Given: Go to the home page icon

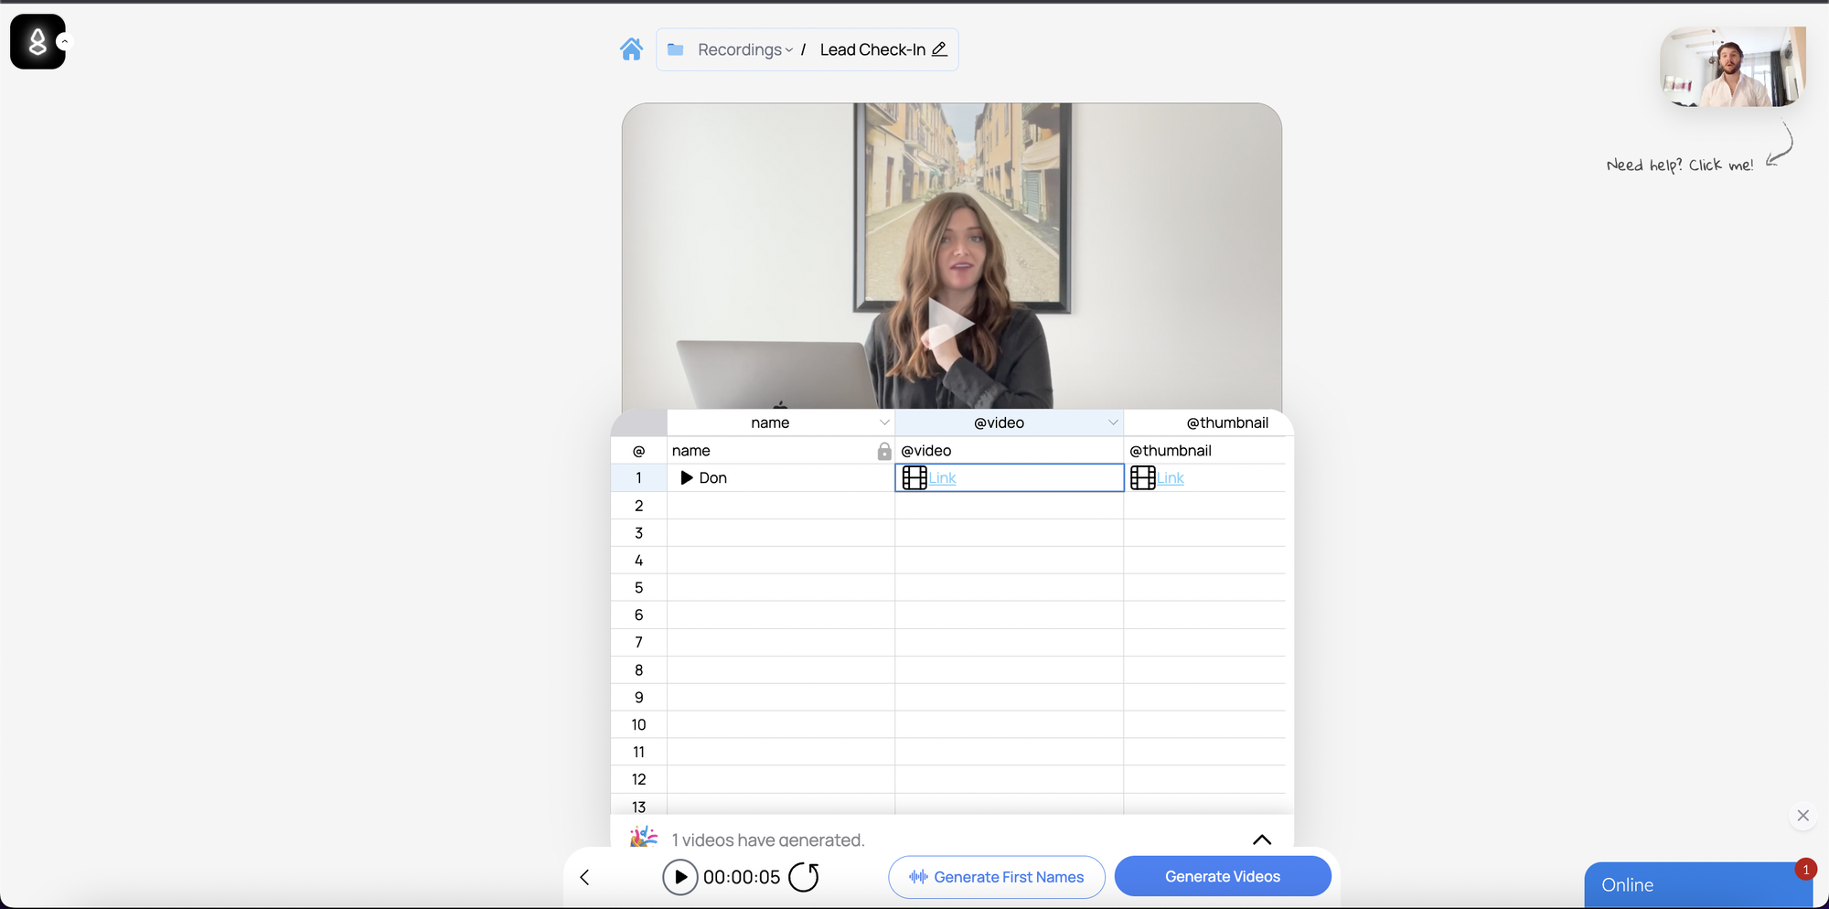Looking at the screenshot, I should [x=631, y=49].
